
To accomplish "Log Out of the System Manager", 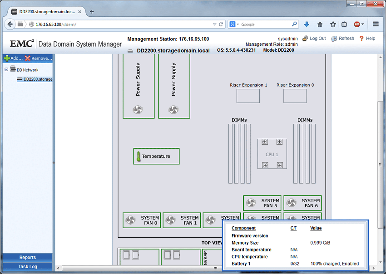I will pos(314,39).
